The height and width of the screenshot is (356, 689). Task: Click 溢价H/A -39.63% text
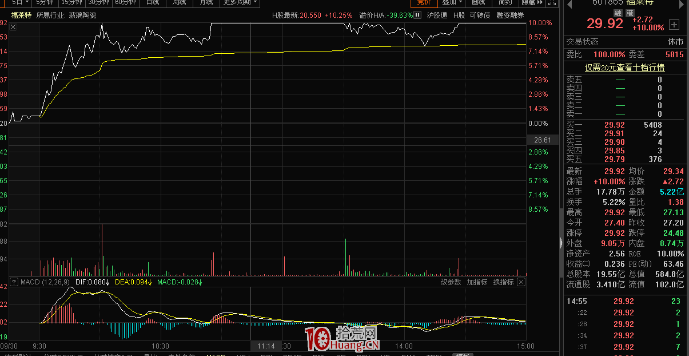click(x=386, y=15)
